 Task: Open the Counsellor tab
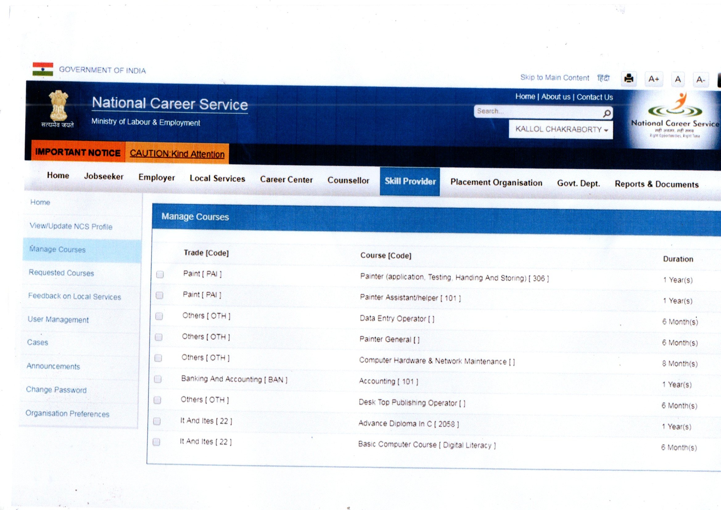coord(348,181)
